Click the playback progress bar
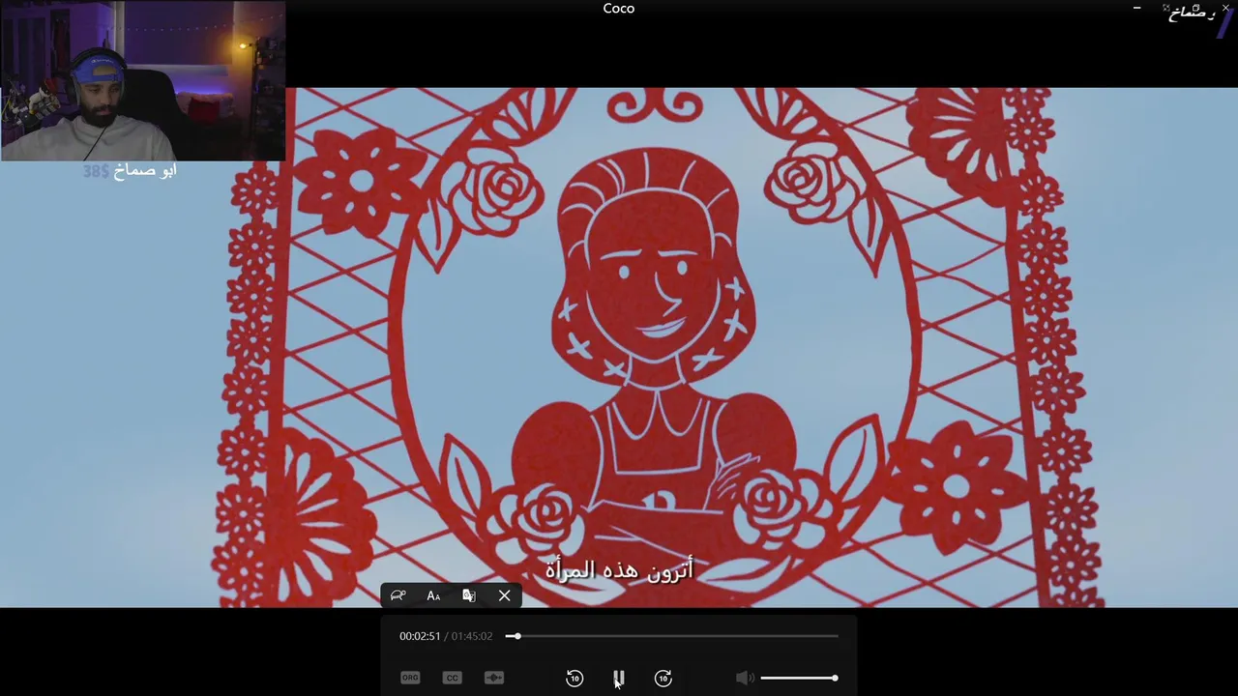The width and height of the screenshot is (1238, 696). (x=672, y=636)
